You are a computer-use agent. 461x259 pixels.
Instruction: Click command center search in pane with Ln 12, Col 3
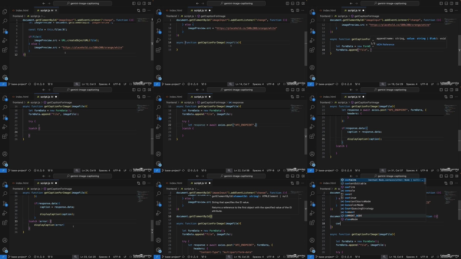(82, 3)
